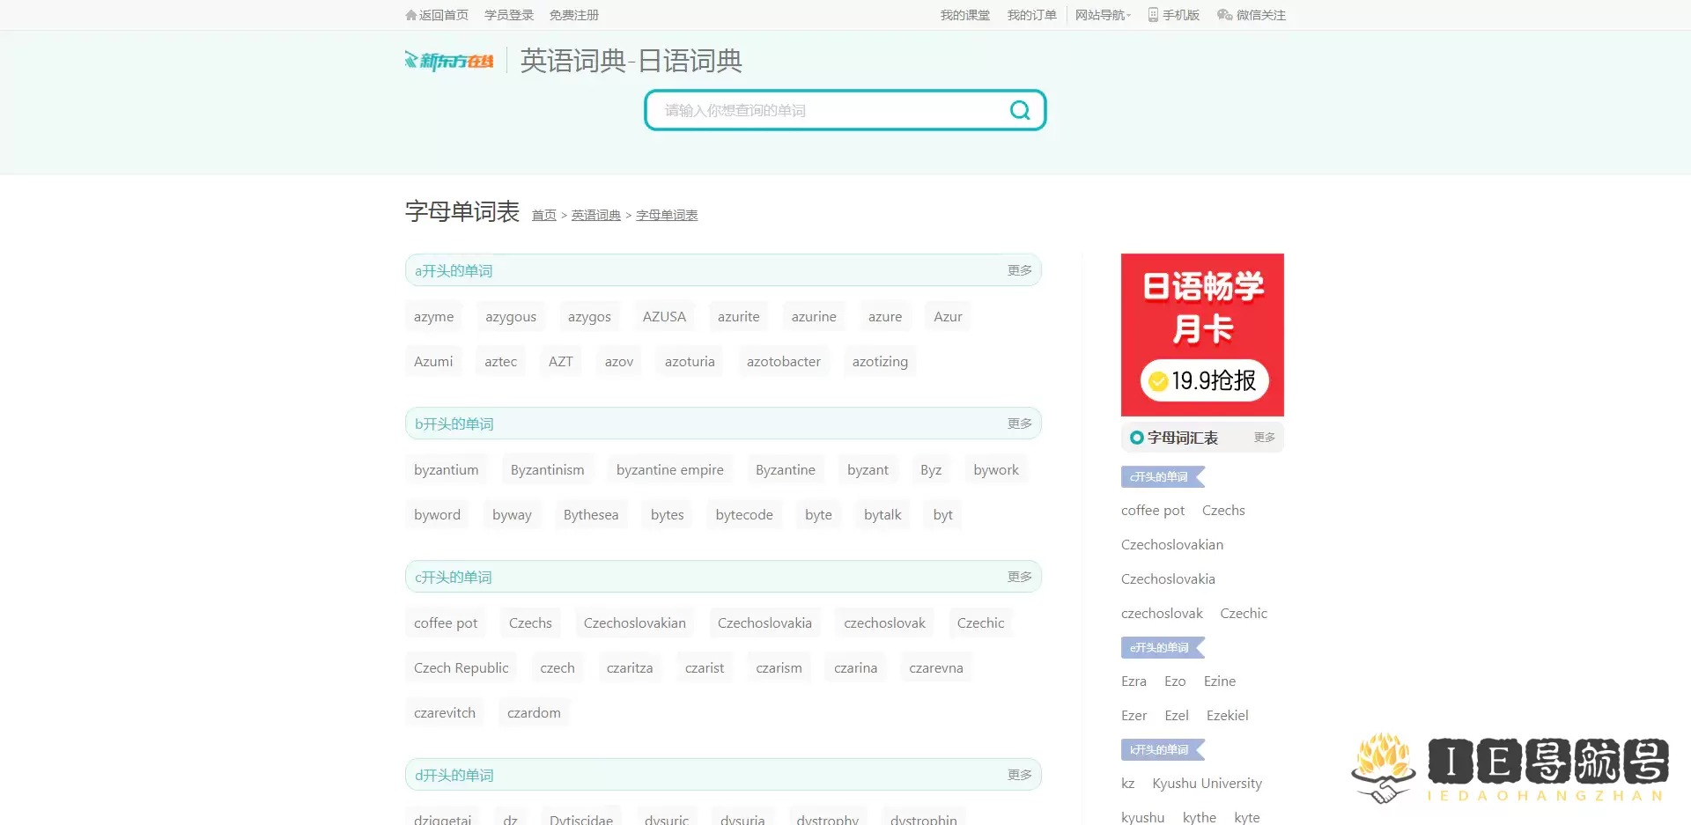Click 更多 beside 字母词汇表
Screen dimensions: 1691x825
click(x=1264, y=437)
